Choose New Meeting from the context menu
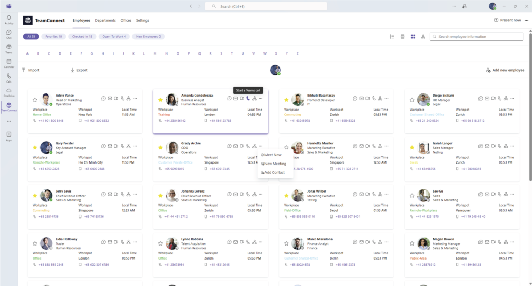Screen dimensions: 532x286 coord(275,164)
